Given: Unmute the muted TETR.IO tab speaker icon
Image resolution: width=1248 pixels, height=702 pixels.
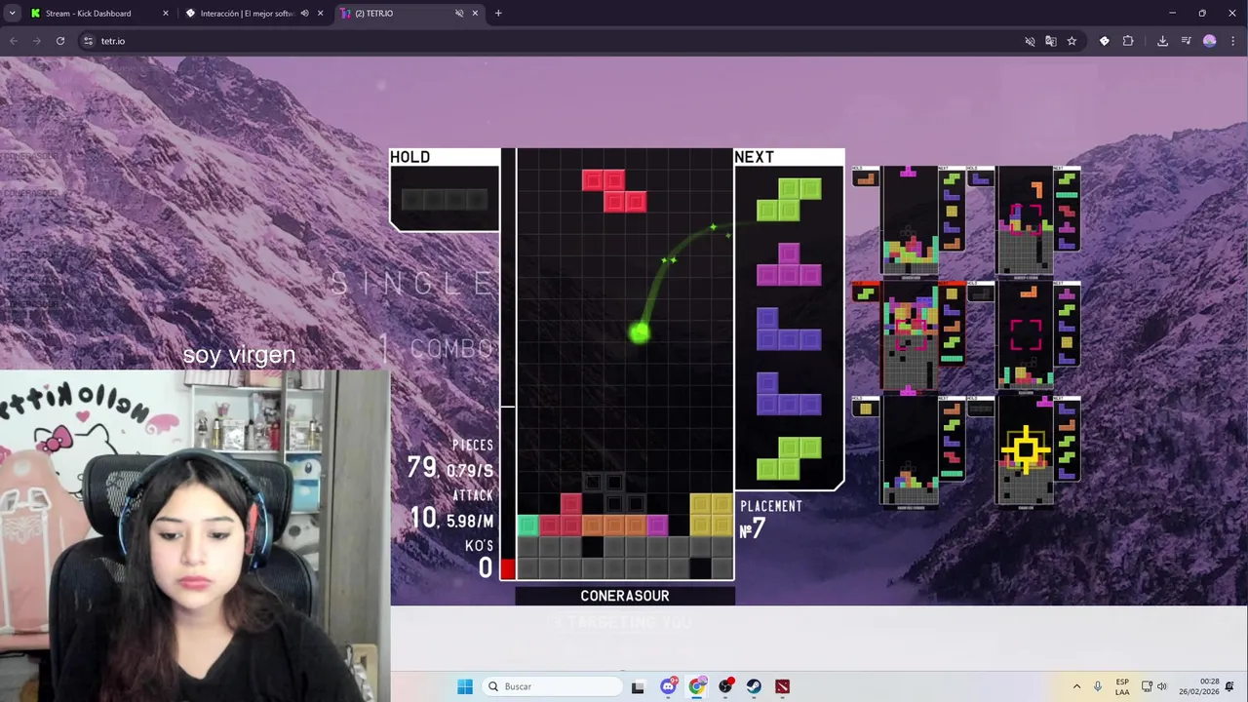Looking at the screenshot, I should [459, 14].
